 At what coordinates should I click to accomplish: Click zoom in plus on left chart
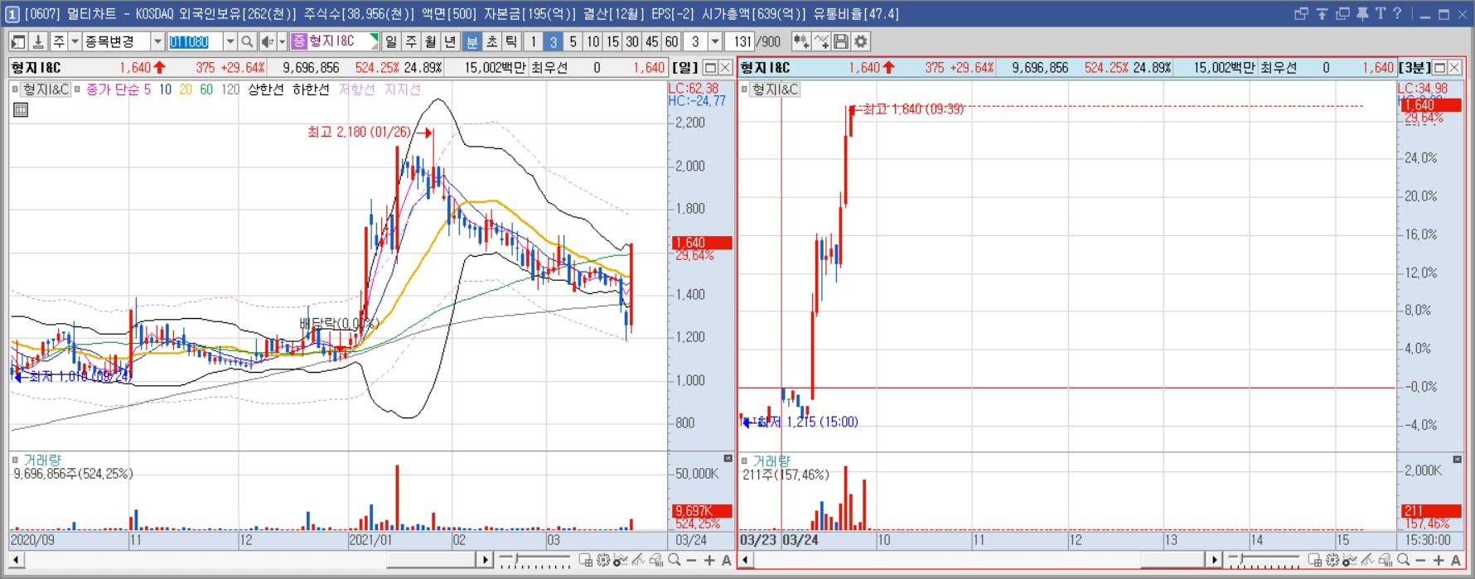coord(709,561)
